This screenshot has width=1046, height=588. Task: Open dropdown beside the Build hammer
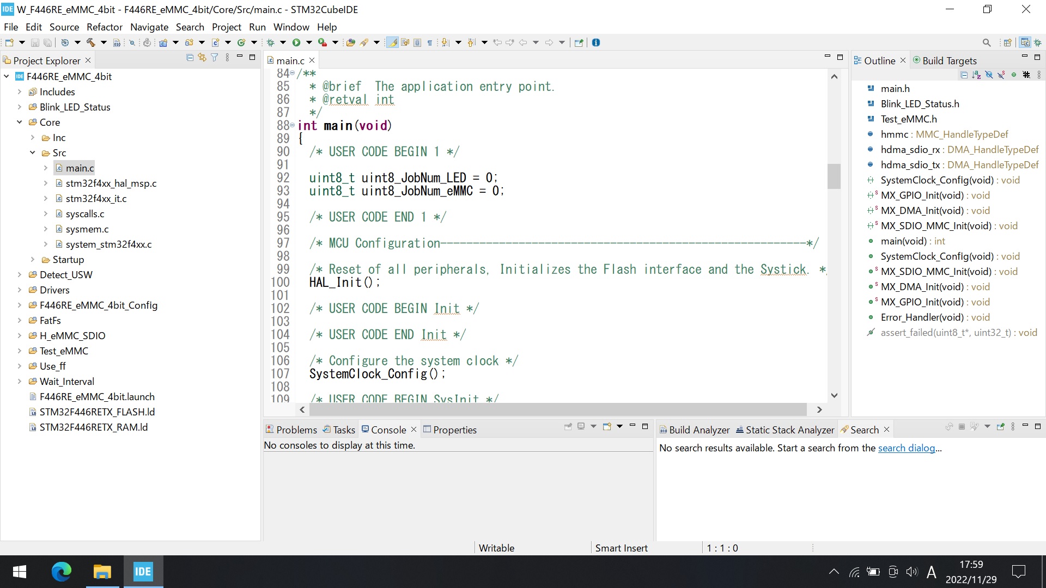point(104,42)
